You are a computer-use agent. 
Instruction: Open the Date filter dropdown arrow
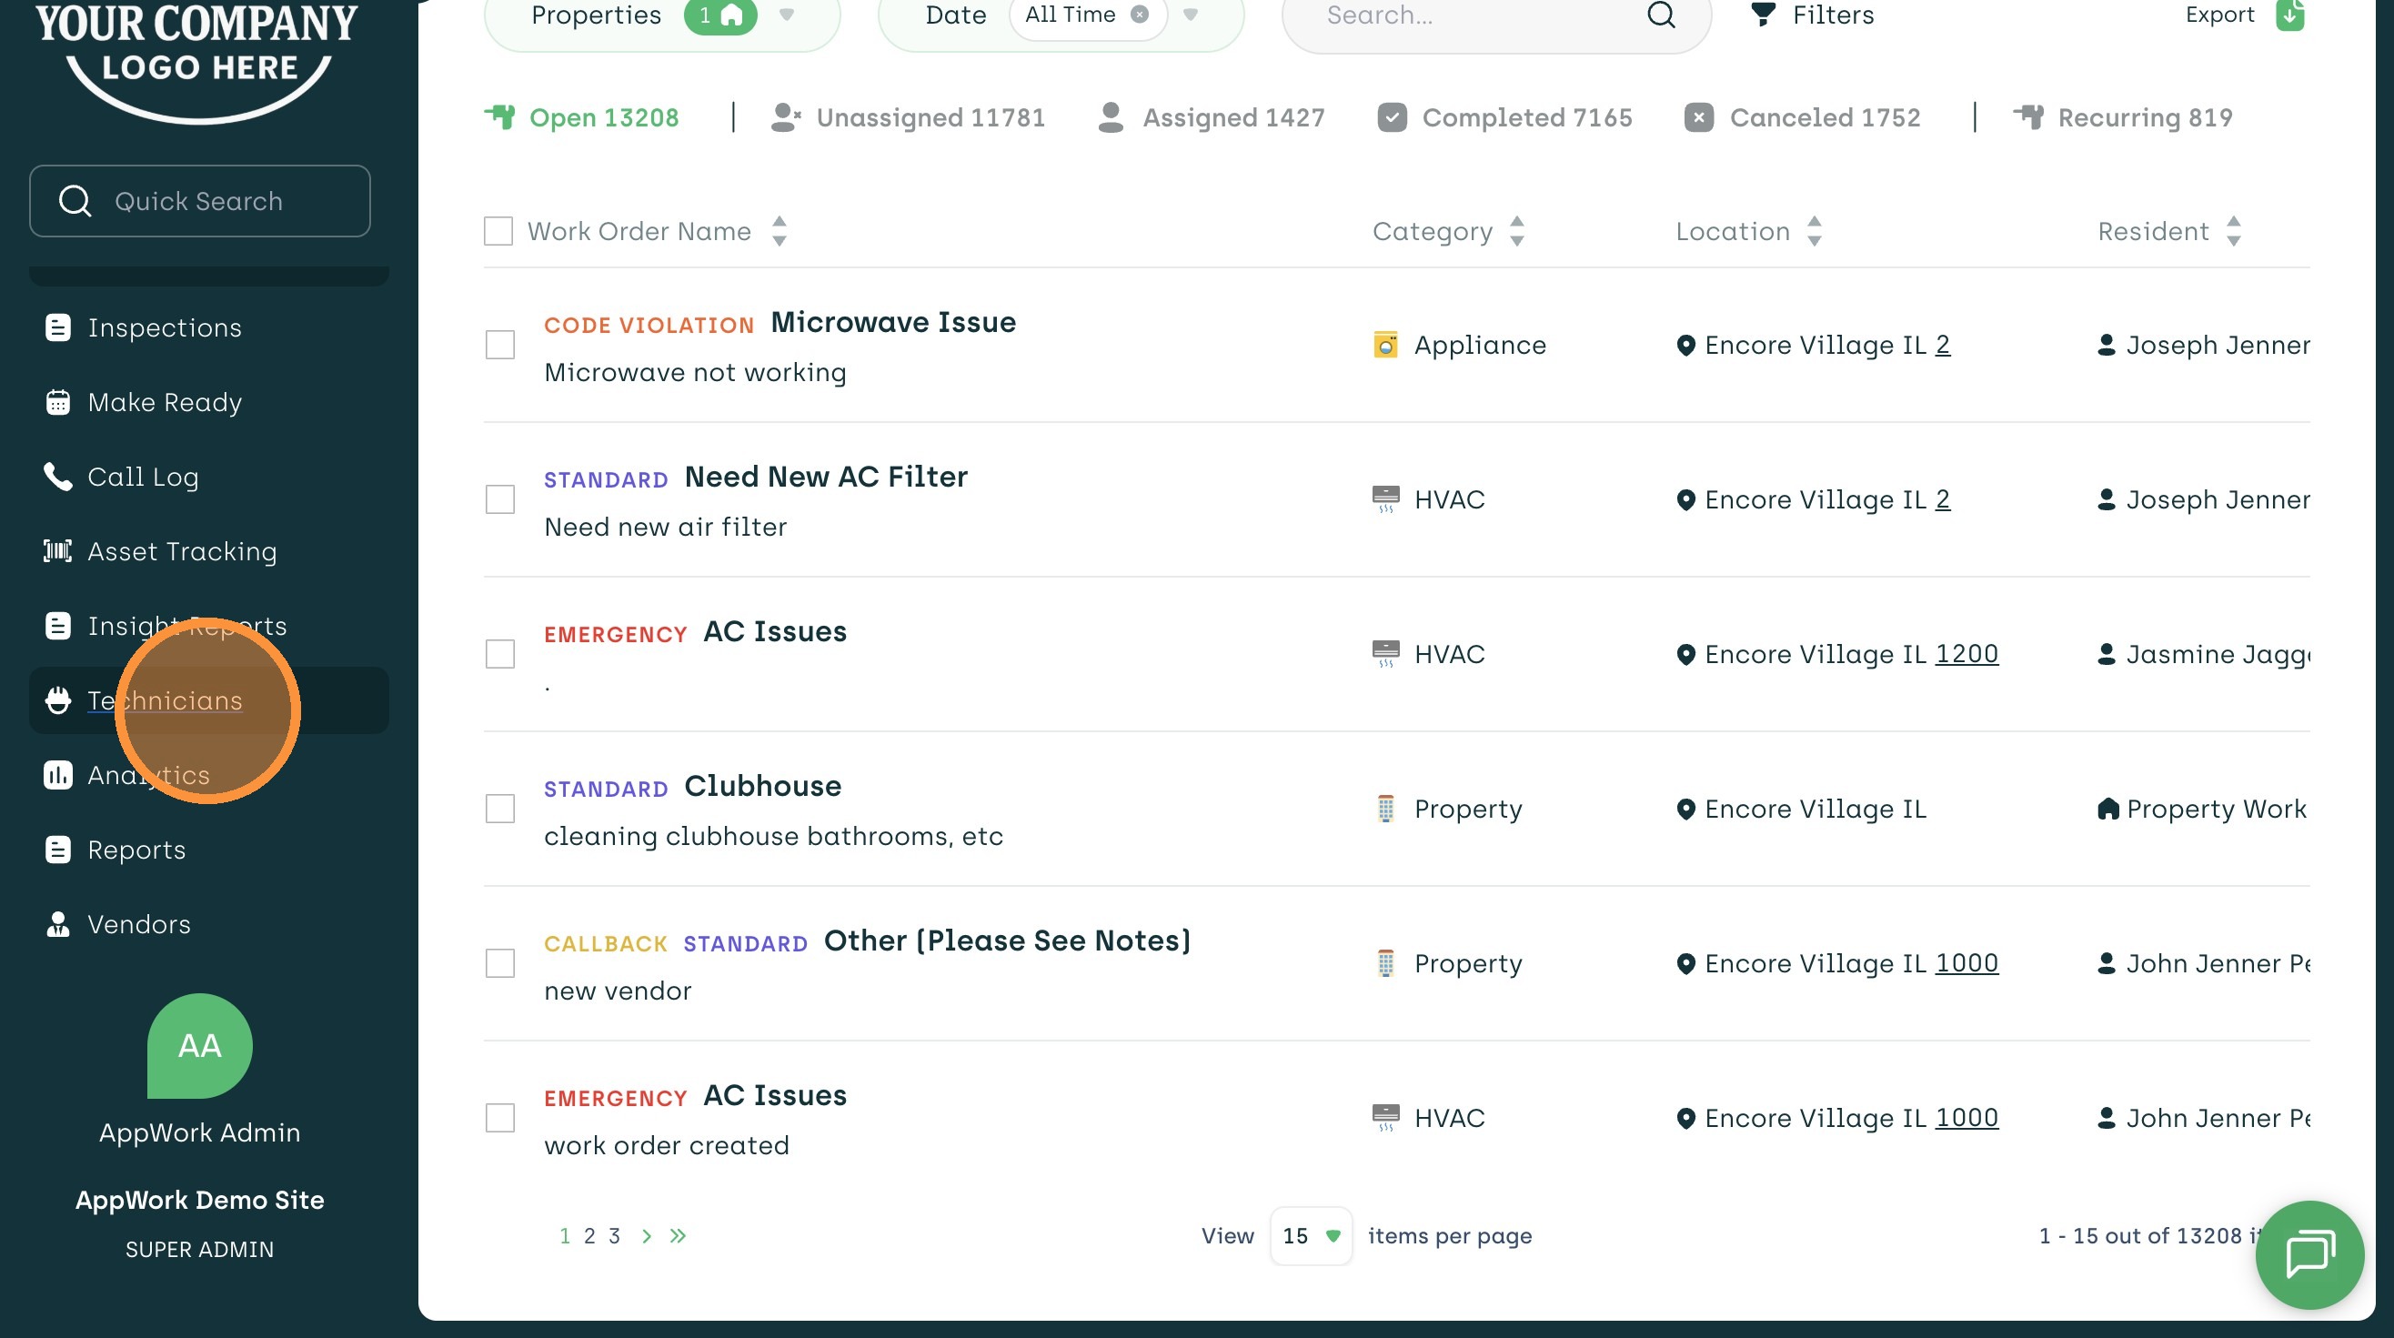(x=1191, y=15)
